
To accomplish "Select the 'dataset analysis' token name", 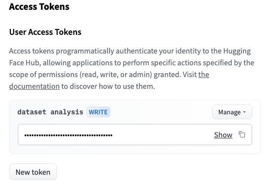I will [50, 112].
